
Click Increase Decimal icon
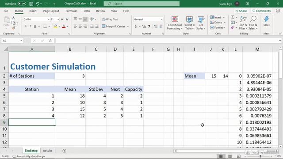156,26
